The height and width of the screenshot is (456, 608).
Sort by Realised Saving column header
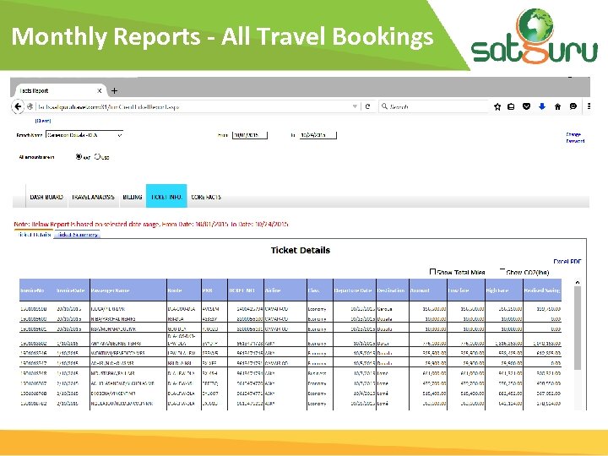tap(542, 290)
